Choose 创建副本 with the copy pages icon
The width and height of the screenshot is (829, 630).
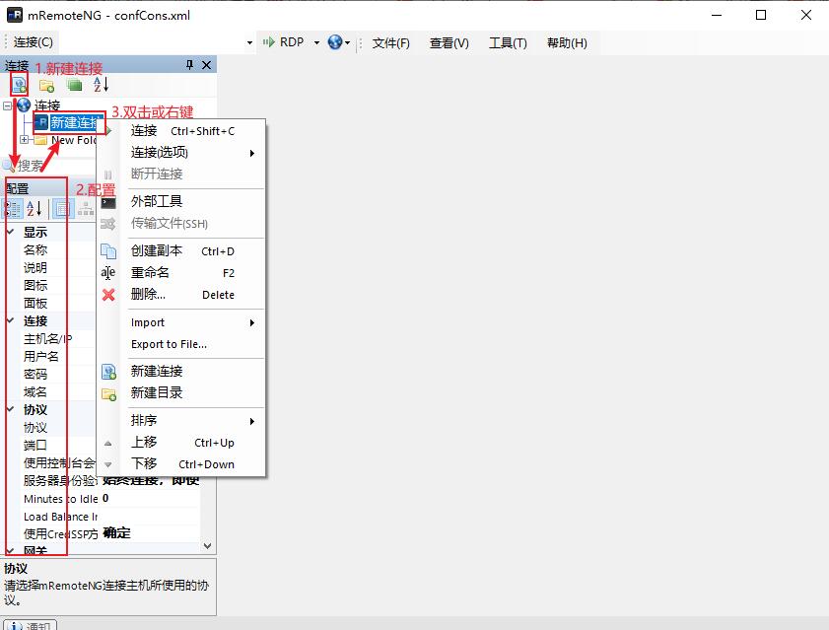point(180,251)
